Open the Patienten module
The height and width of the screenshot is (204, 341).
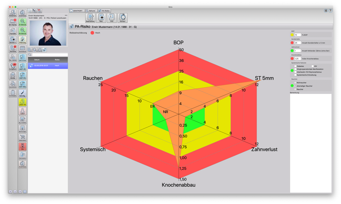(x=13, y=13)
